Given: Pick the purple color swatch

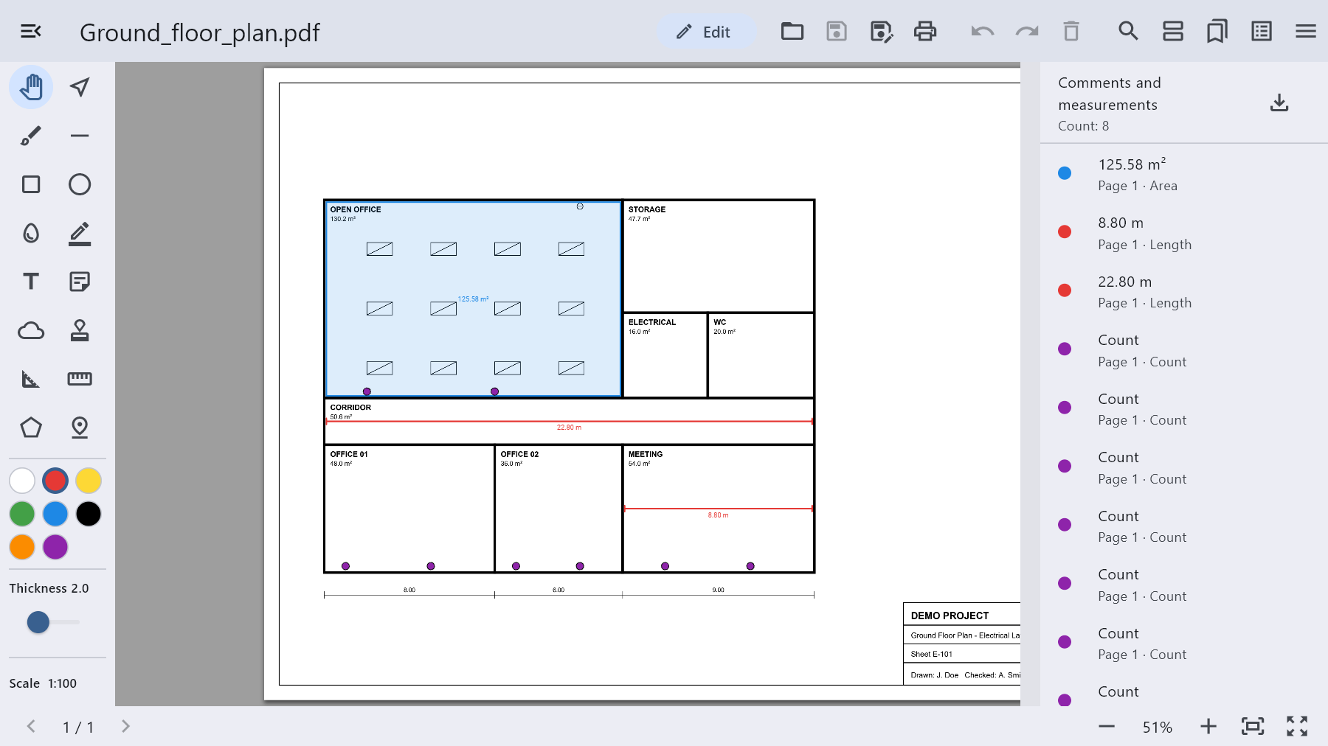Looking at the screenshot, I should point(55,547).
